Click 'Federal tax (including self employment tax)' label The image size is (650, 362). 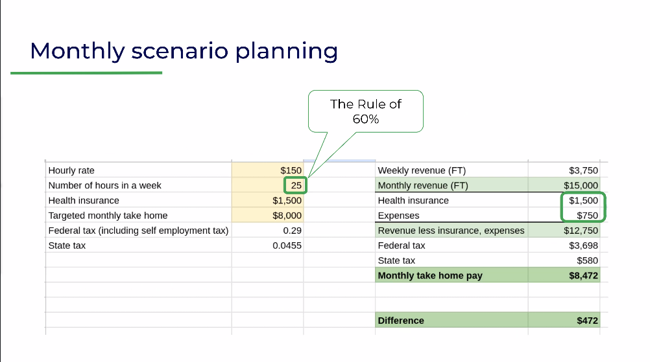(x=138, y=231)
